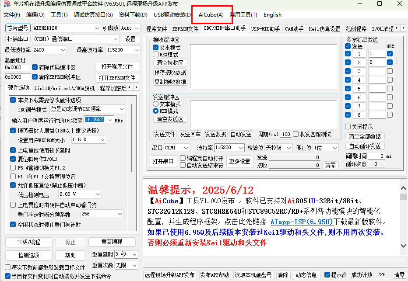Image resolution: width=408 pixels, height=281 pixels.
Task: Click 间隔时间 ms input field
Action: tap(376, 156)
